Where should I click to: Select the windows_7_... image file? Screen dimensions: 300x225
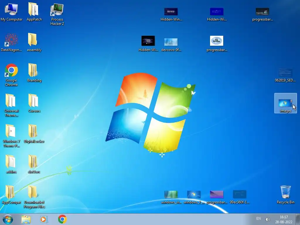pos(194,197)
